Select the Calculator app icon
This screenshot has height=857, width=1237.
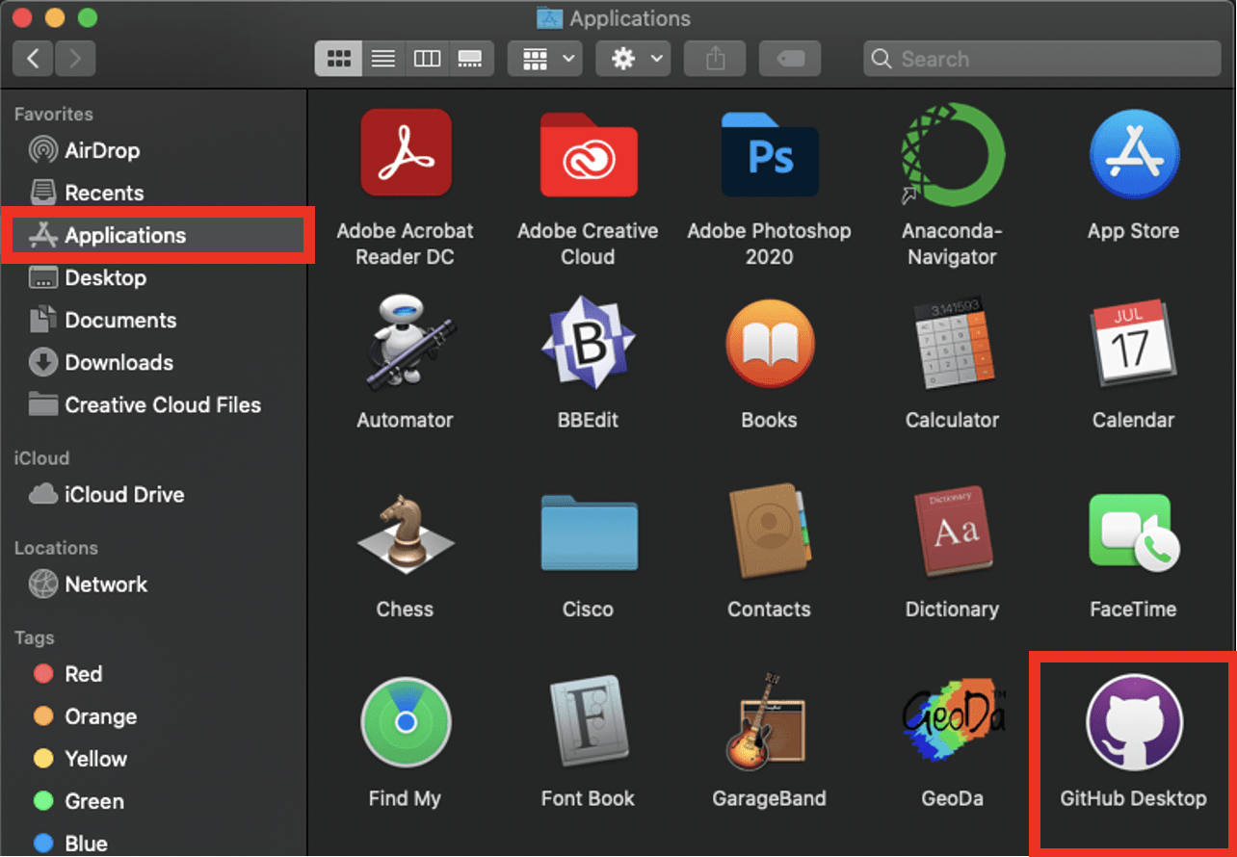(x=952, y=343)
